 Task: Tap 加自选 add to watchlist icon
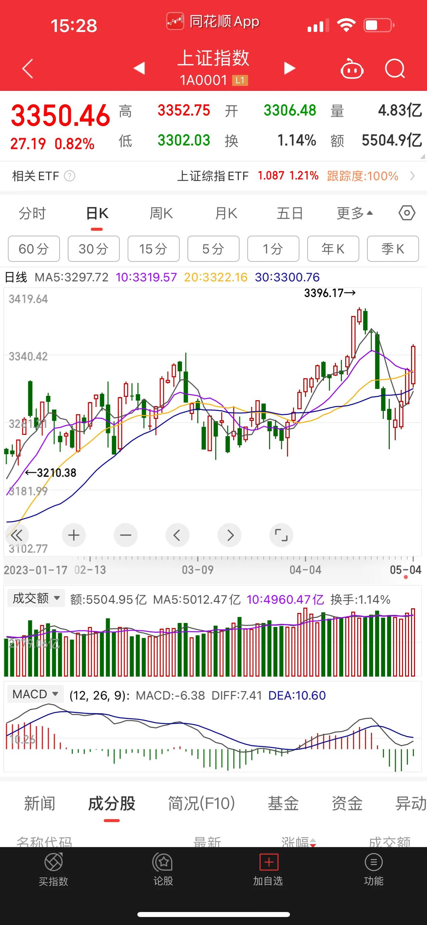[x=269, y=862]
